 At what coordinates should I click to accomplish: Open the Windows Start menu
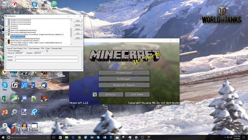point(3,137)
